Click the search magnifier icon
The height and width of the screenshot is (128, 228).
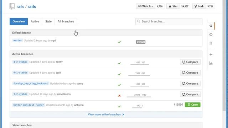pos(139,21)
